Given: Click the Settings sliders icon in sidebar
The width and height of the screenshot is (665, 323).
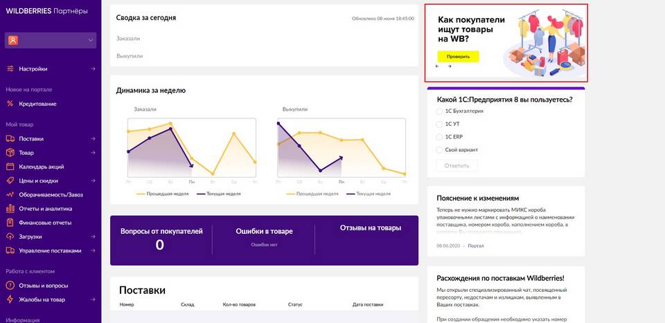Looking at the screenshot, I should click(10, 69).
